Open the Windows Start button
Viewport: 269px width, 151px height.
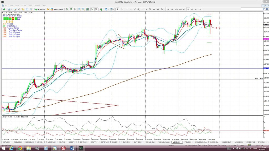[x=3, y=148]
